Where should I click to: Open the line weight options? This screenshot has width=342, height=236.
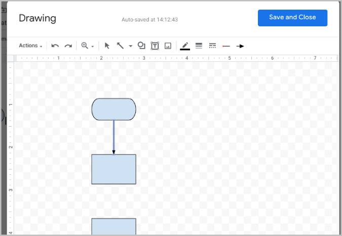199,46
